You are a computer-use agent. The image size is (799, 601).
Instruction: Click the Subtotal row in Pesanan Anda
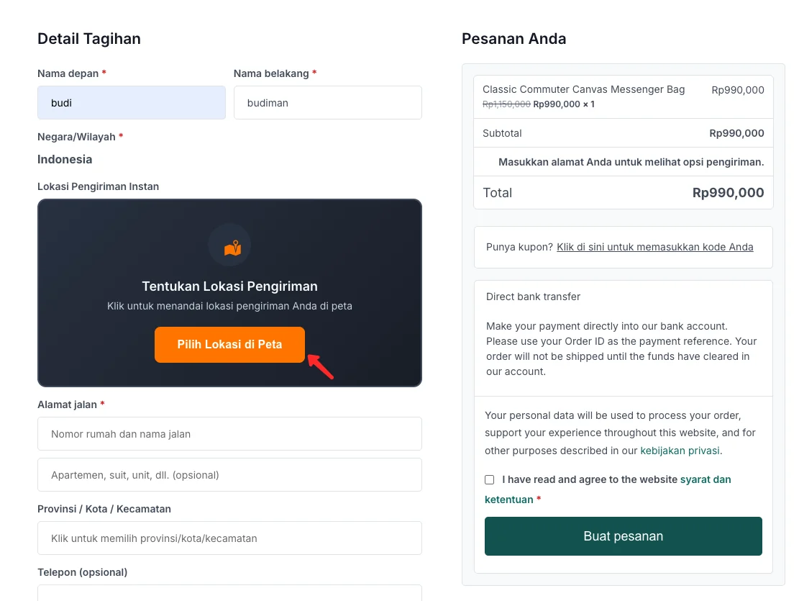click(x=623, y=133)
